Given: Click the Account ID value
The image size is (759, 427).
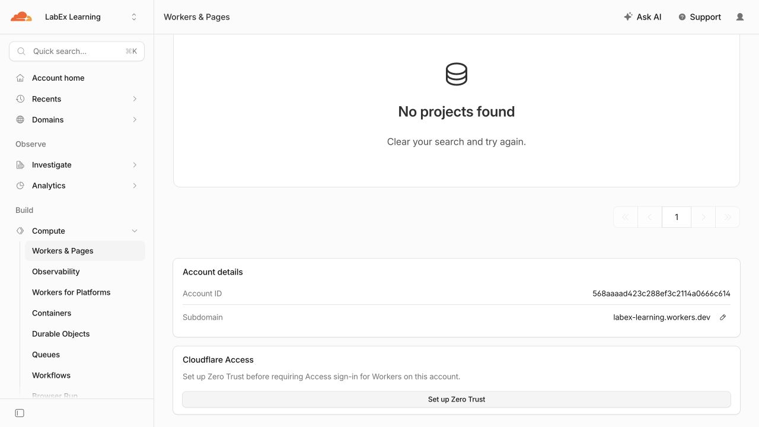Looking at the screenshot, I should 661,294.
